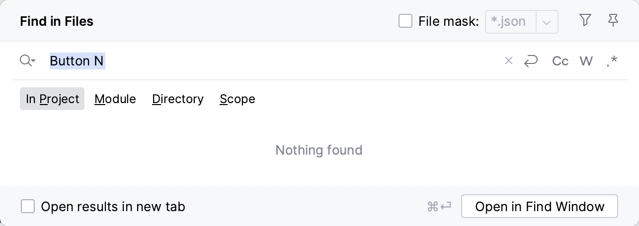Image resolution: width=639 pixels, height=226 pixels.
Task: Enable Open results in new tab
Action: pos(28,207)
